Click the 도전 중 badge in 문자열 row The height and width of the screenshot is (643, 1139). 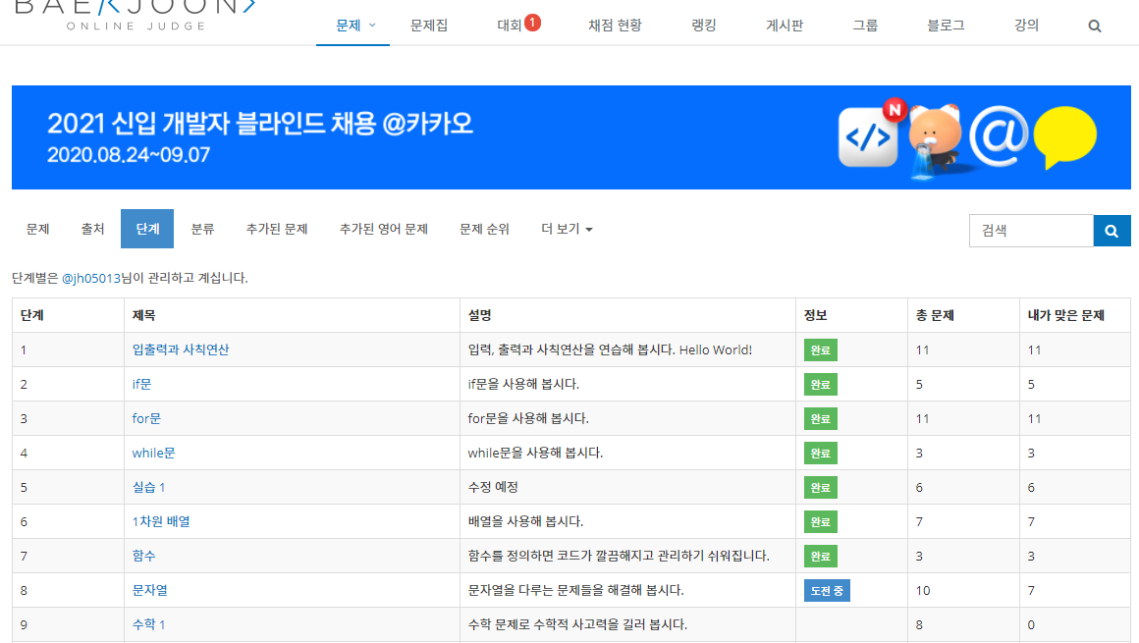point(827,591)
